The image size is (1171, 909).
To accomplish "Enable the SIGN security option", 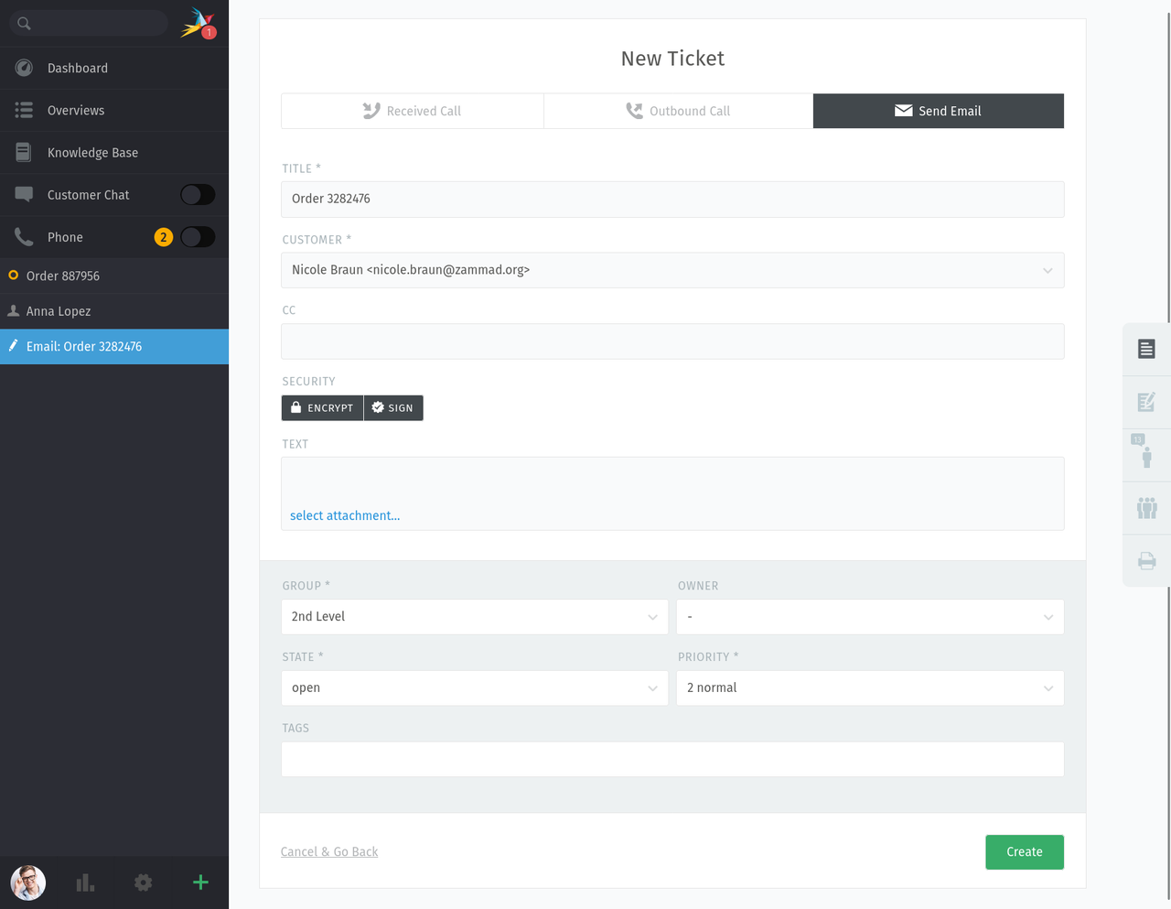I will pos(393,407).
